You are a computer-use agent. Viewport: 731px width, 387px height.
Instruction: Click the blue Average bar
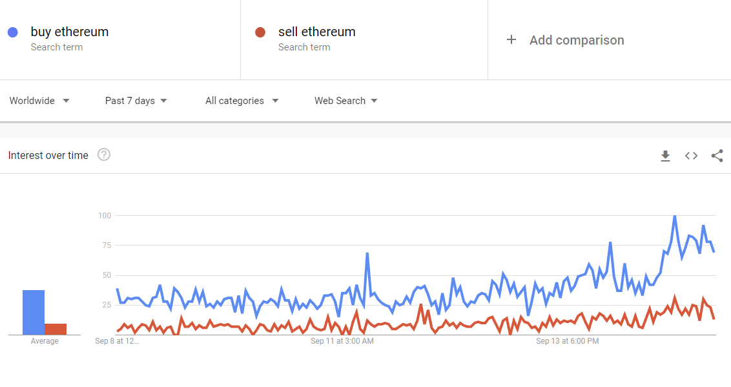pyautogui.click(x=34, y=313)
